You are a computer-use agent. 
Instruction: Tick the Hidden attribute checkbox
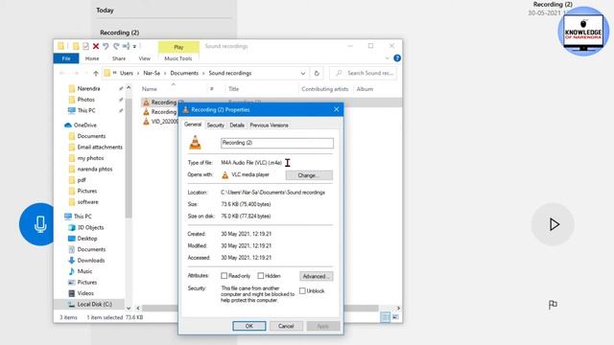[x=261, y=276]
